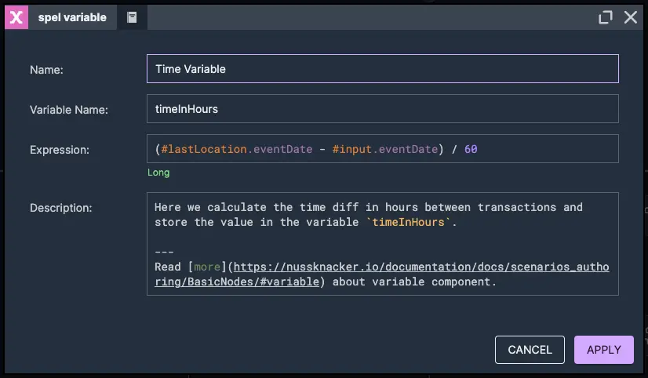Screen dimensions: 648x378
Task: Click #input in the expression
Action: click(x=352, y=149)
